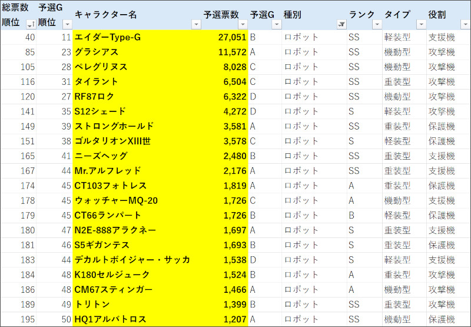Click the active filter icon on 種別
The height and width of the screenshot is (327, 471).
(341, 24)
